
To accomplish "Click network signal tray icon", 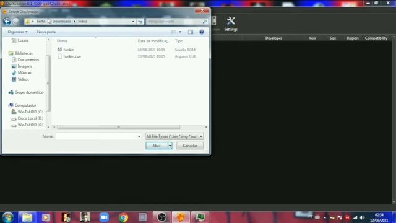I will point(355,217).
